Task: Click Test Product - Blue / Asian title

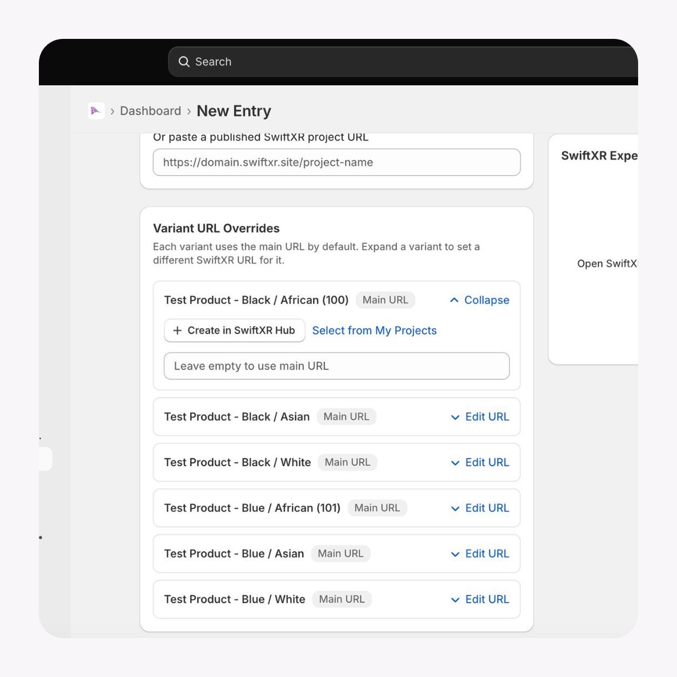Action: (x=234, y=554)
